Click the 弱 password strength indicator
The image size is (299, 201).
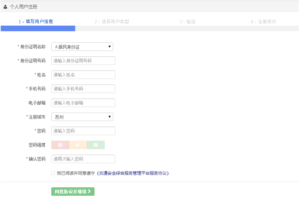(x=60, y=145)
